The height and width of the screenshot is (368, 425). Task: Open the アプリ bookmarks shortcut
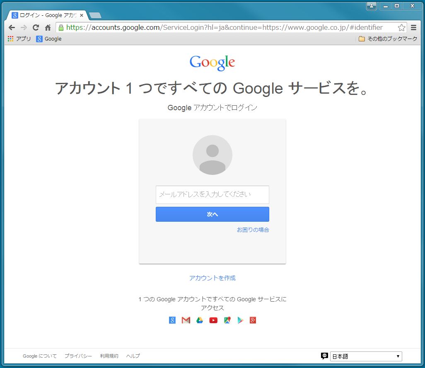(19, 39)
